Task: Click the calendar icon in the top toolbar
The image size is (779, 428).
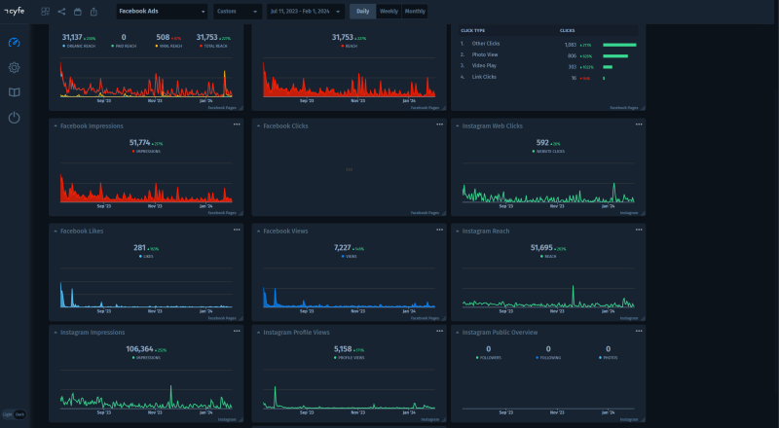Action: (78, 12)
